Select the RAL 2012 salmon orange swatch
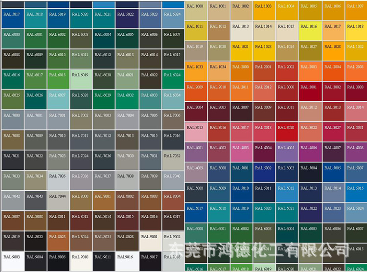 pyautogui.click(x=264, y=91)
